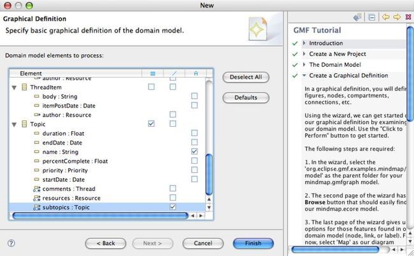The height and width of the screenshot is (256, 414).
Task: Click tutorial pane horizontal scrollbar thumb
Action: click(x=335, y=250)
